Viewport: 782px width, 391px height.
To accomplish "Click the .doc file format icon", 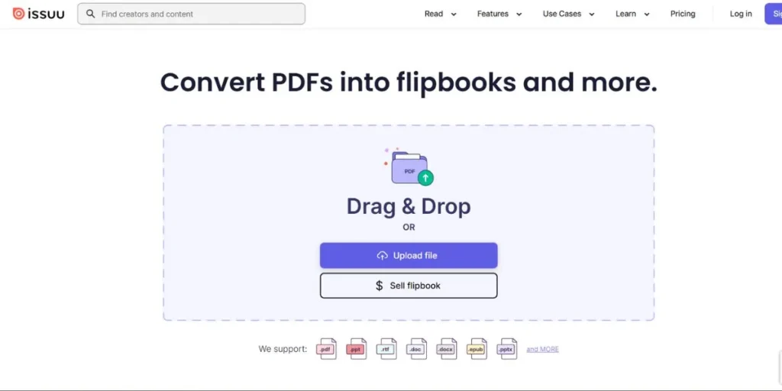I will (x=416, y=349).
